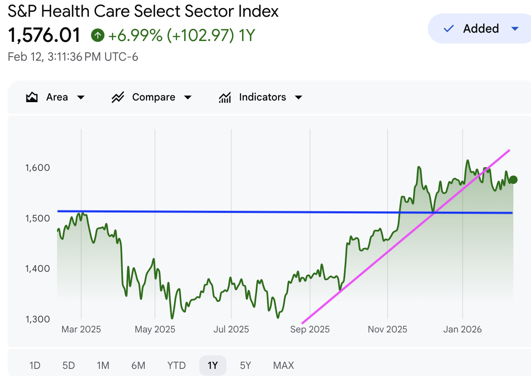This screenshot has width=531, height=376.
Task: Click the checkmark in Added button
Action: 449,28
